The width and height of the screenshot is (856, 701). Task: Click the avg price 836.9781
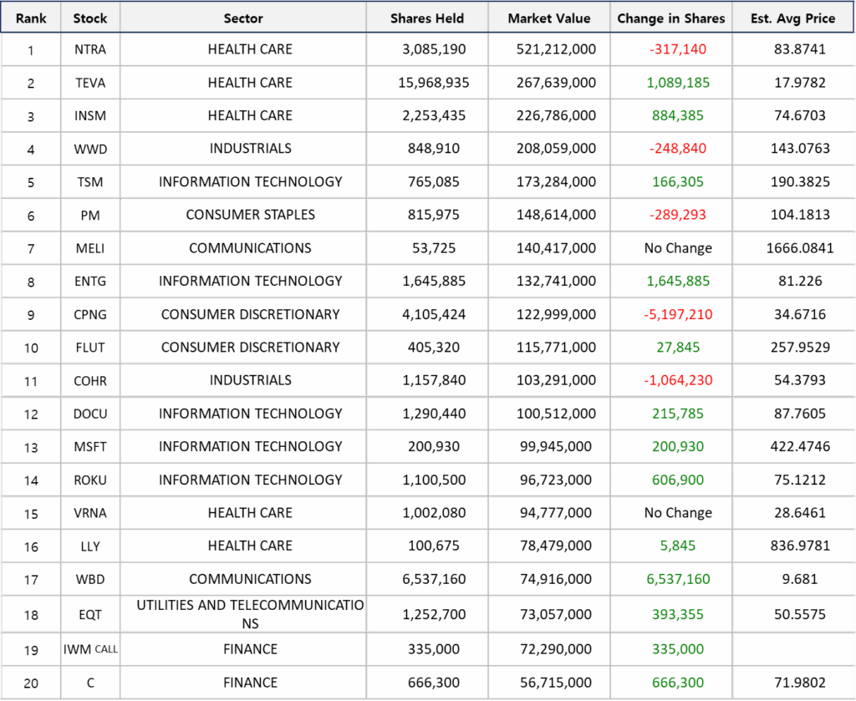[800, 546]
